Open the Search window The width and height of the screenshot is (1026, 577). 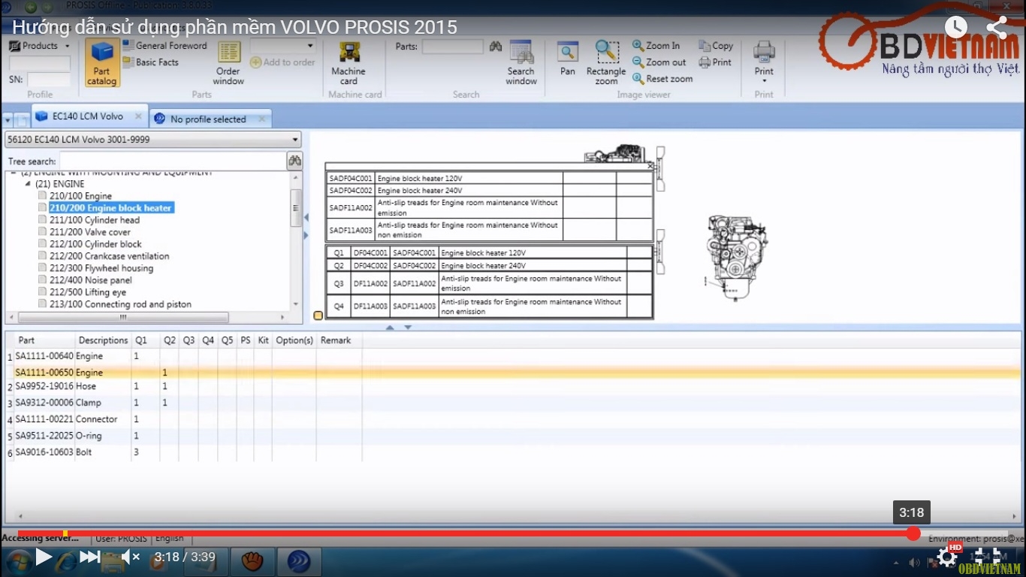pyautogui.click(x=521, y=63)
